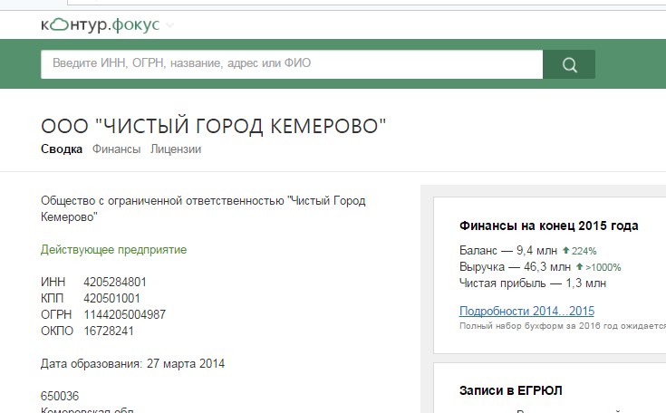This screenshot has width=666, height=413.
Task: Click the Действующее предприятие status text
Action: pyautogui.click(x=114, y=250)
